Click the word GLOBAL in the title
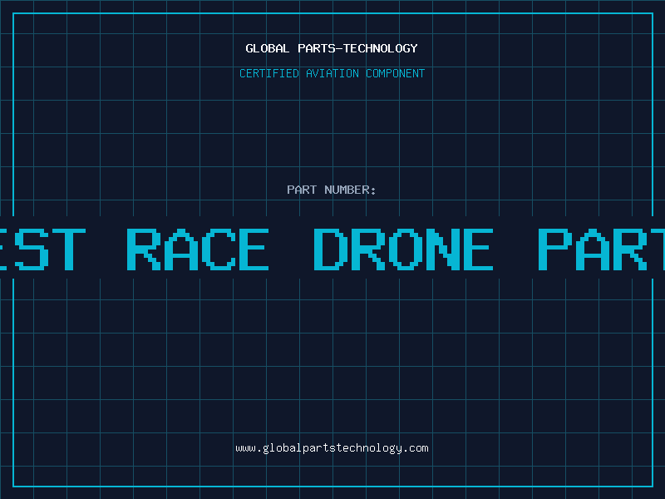Viewport: 665px width, 499px height. click(x=268, y=48)
